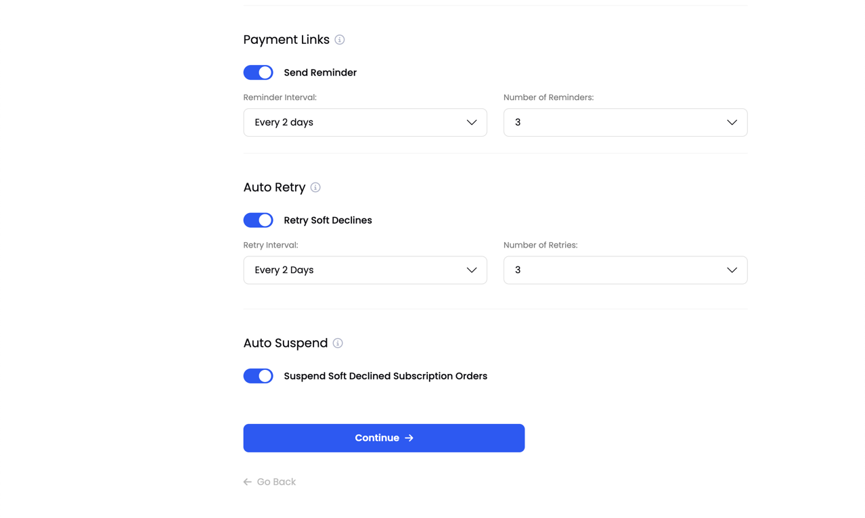The image size is (865, 518).
Task: Click the Auto Retry info icon
Action: pyautogui.click(x=315, y=187)
